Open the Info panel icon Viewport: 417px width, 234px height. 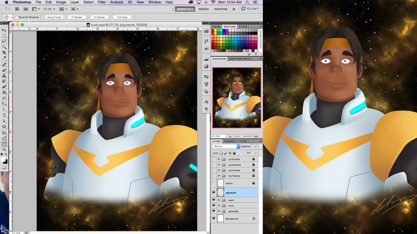tap(206, 66)
